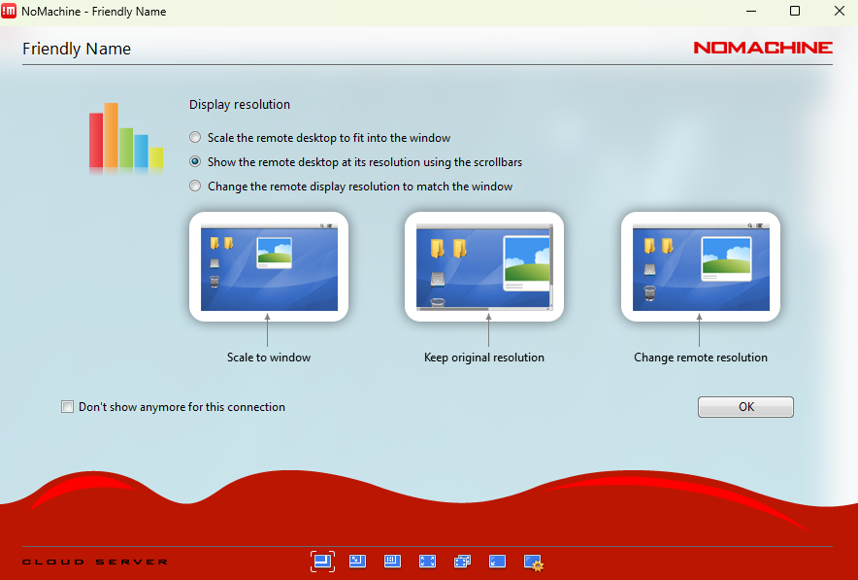The image size is (858, 580).
Task: Click the NoMachine app icon in title bar
Action: pyautogui.click(x=11, y=12)
